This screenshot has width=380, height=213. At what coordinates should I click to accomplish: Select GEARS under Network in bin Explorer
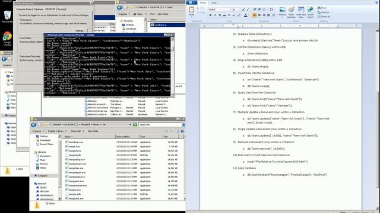click(x=43, y=188)
